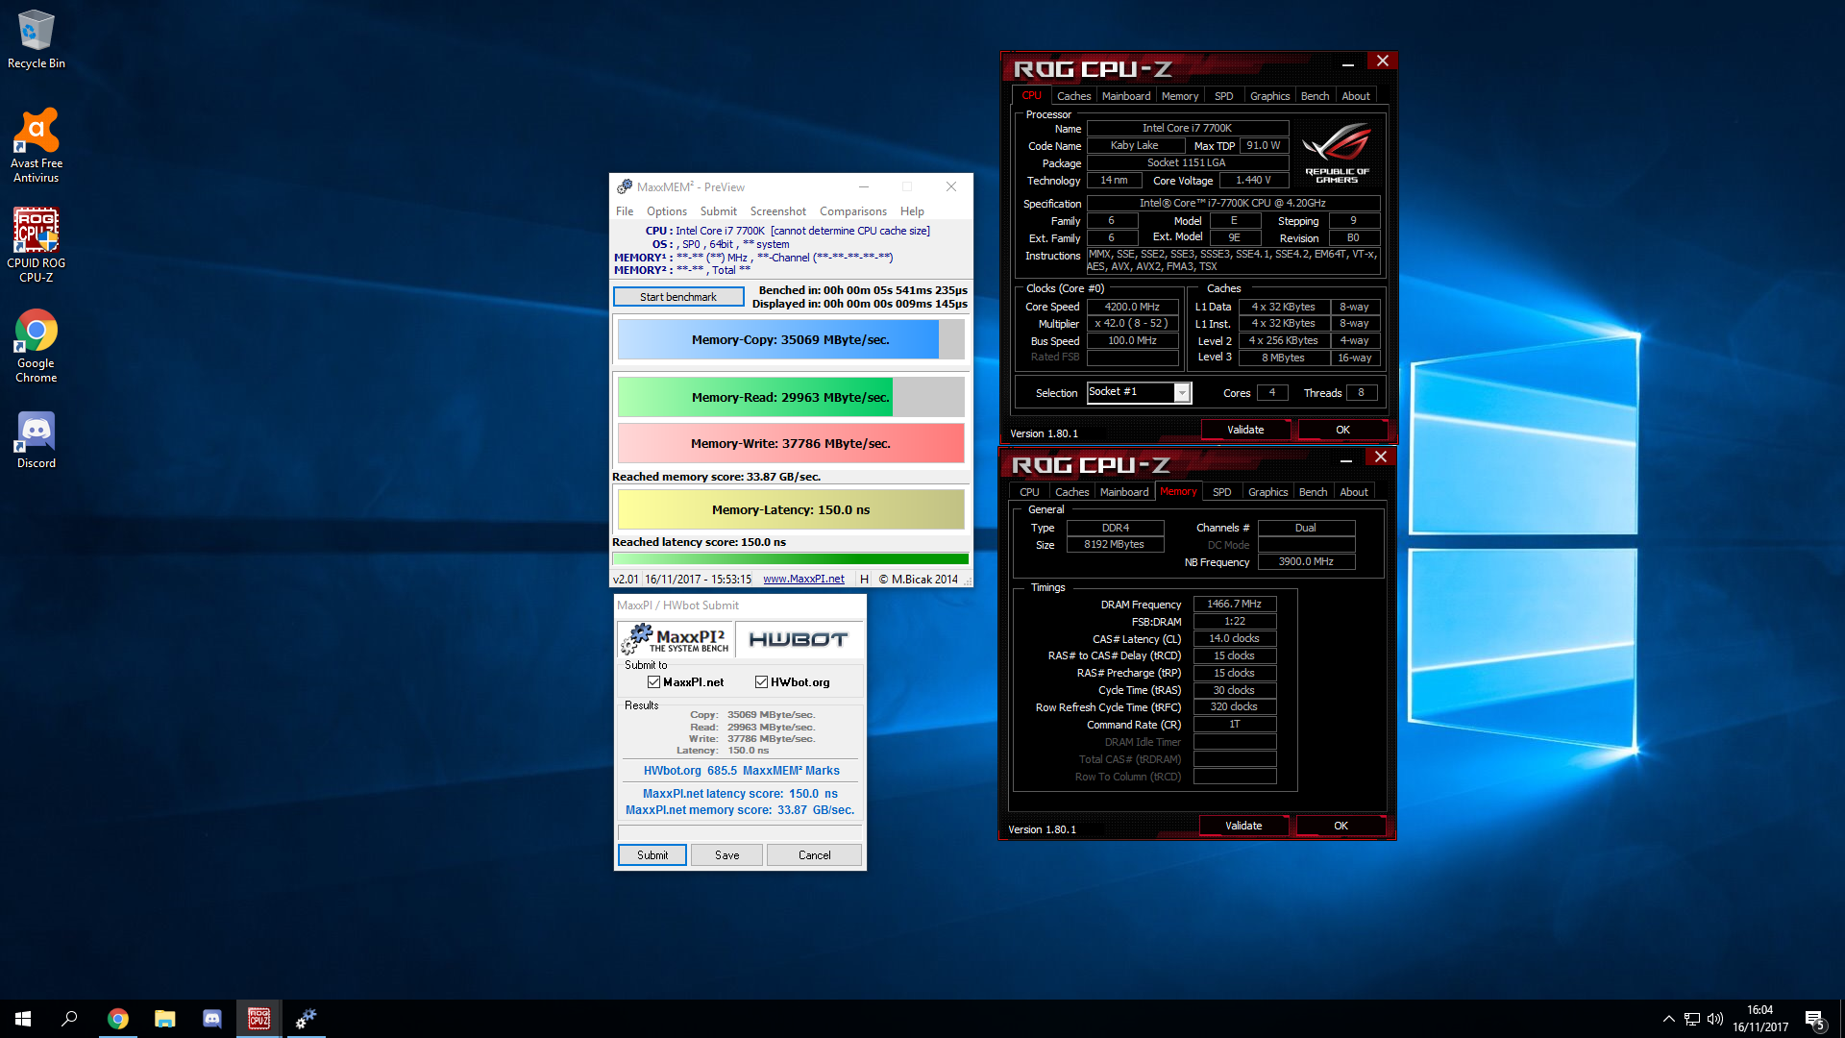Open Chrome from the taskbar
This screenshot has width=1845, height=1038.
coord(117,1019)
